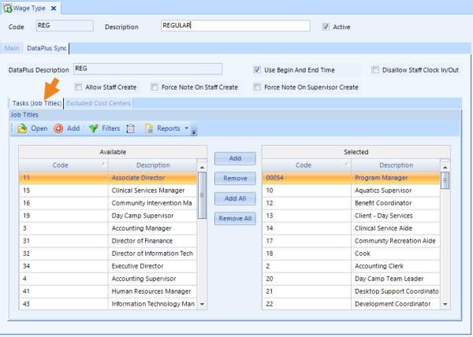Click the Reports icon
Image resolution: width=473 pixels, height=337 pixels.
click(149, 128)
